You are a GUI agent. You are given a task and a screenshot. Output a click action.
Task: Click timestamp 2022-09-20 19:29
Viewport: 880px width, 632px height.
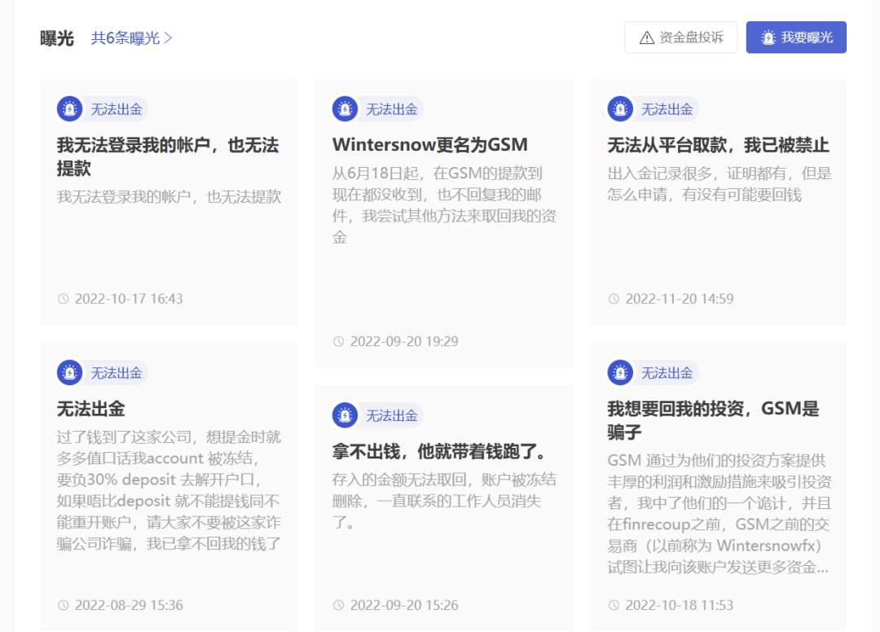(x=405, y=341)
